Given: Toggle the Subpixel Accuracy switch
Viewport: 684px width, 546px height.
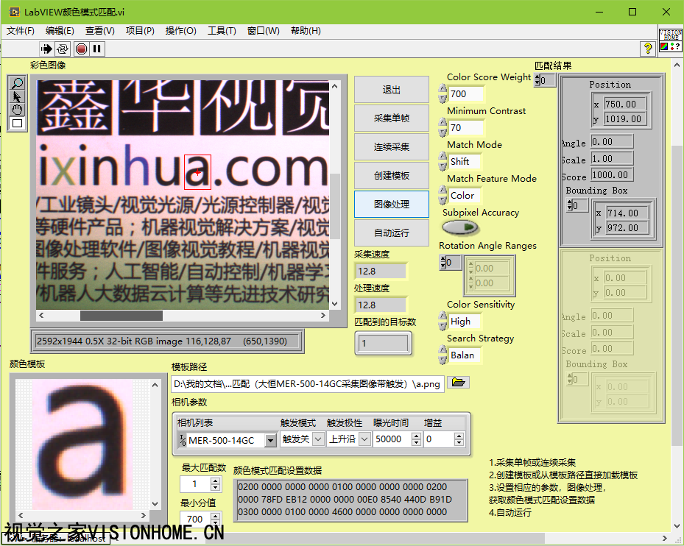Looking at the screenshot, I should [460, 228].
